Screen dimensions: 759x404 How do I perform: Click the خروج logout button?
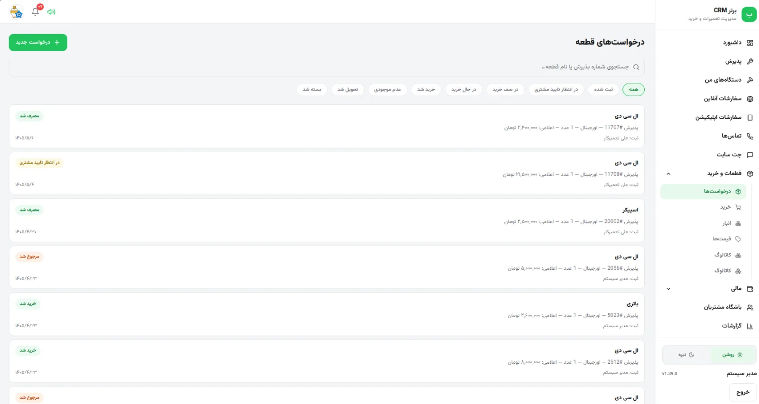743,393
